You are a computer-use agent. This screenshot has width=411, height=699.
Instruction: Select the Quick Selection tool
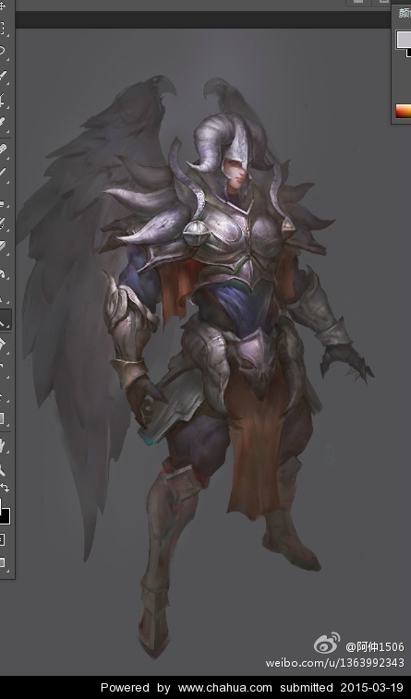[3, 76]
